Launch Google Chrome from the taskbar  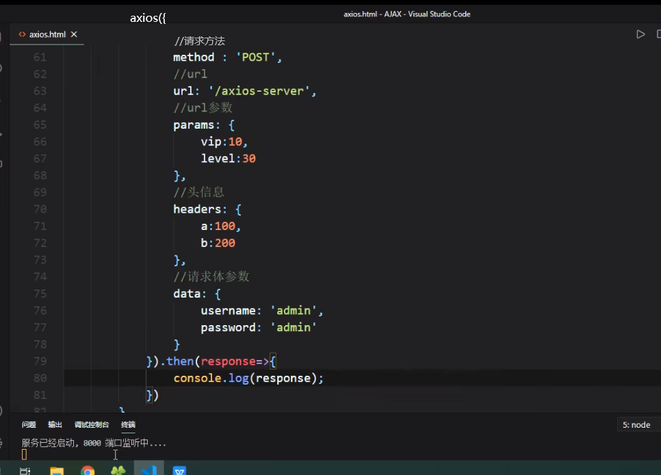coord(88,470)
